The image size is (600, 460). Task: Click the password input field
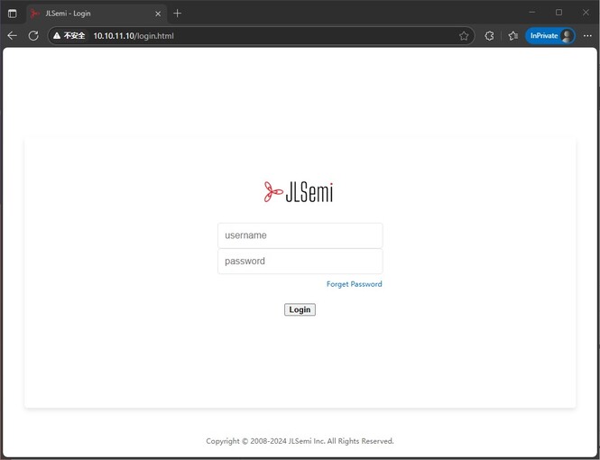(300, 262)
